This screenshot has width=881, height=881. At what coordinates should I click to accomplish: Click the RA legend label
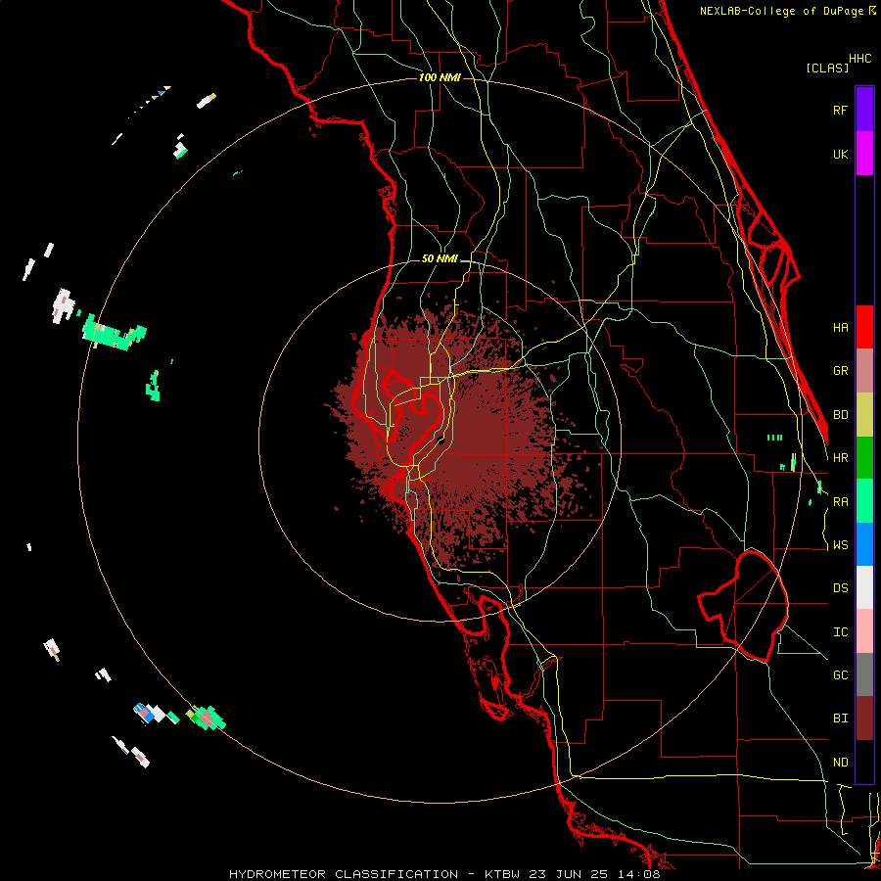tap(840, 502)
